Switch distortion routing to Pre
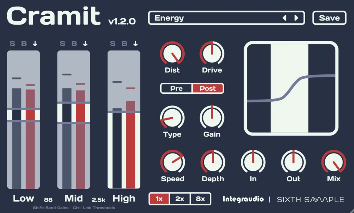 pyautogui.click(x=176, y=89)
